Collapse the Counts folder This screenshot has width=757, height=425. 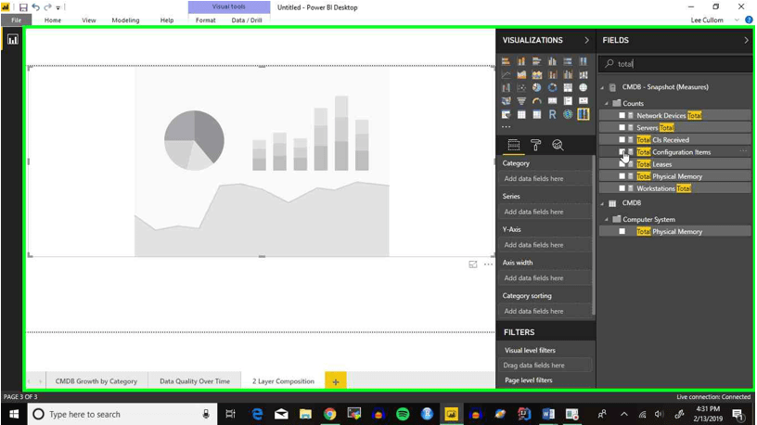[607, 103]
